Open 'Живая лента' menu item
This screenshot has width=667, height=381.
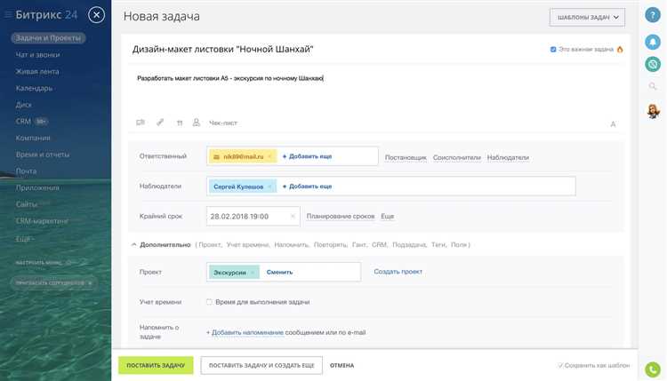pos(37,71)
